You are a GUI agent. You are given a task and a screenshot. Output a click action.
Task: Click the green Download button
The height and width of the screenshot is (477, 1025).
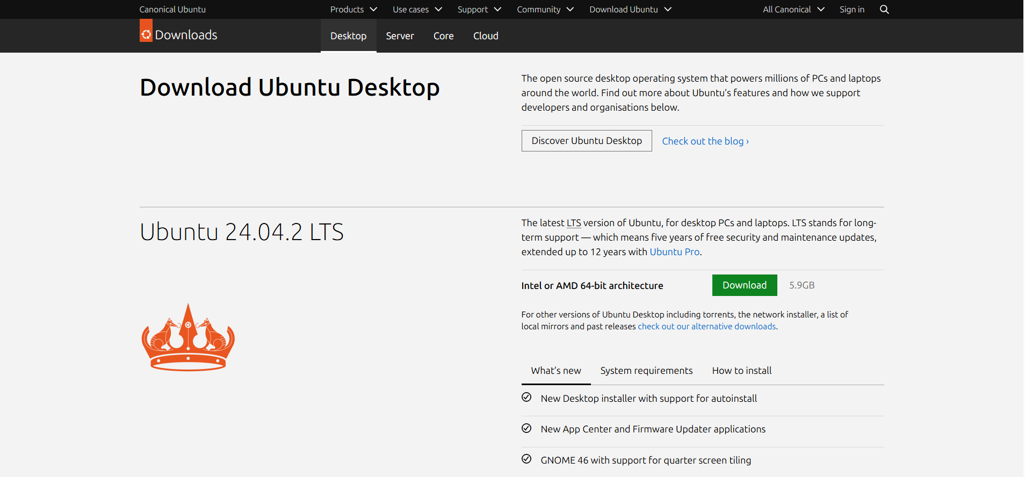click(x=745, y=285)
